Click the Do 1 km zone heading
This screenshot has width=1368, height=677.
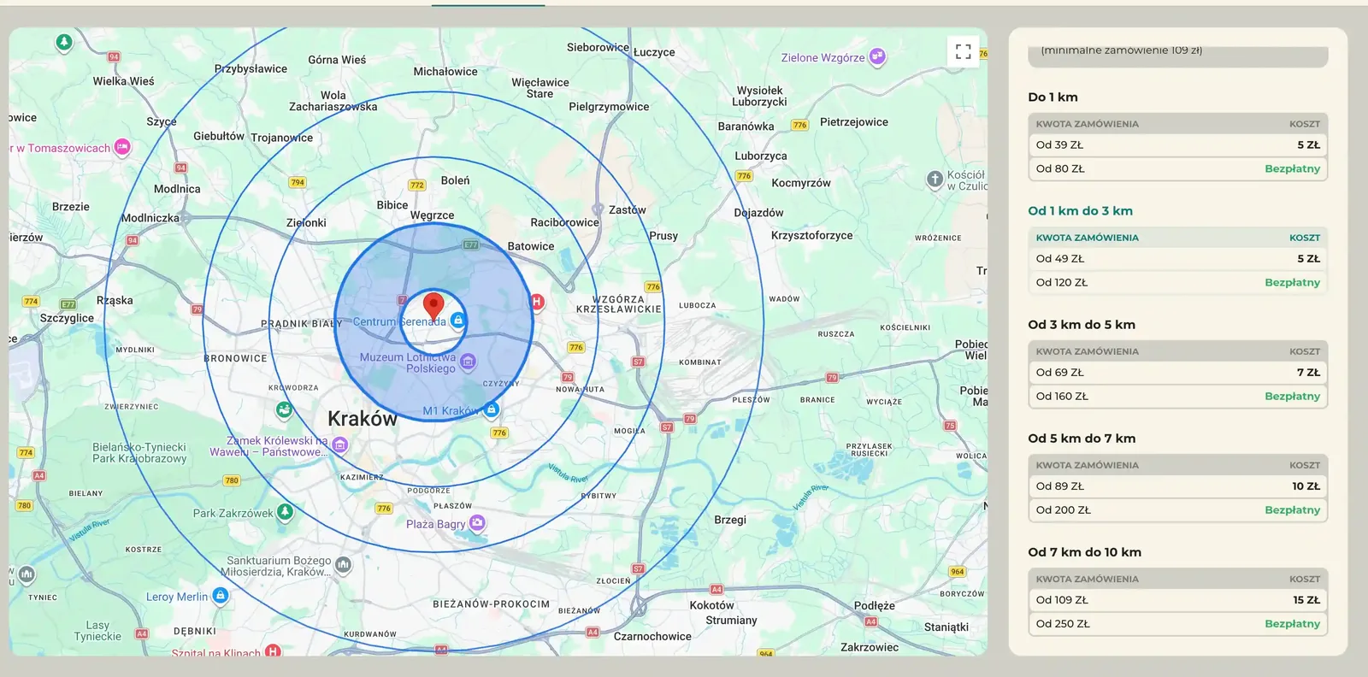tap(1053, 97)
